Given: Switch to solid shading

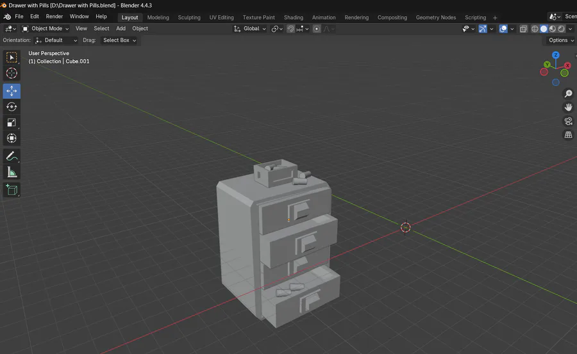Looking at the screenshot, I should 544,29.
